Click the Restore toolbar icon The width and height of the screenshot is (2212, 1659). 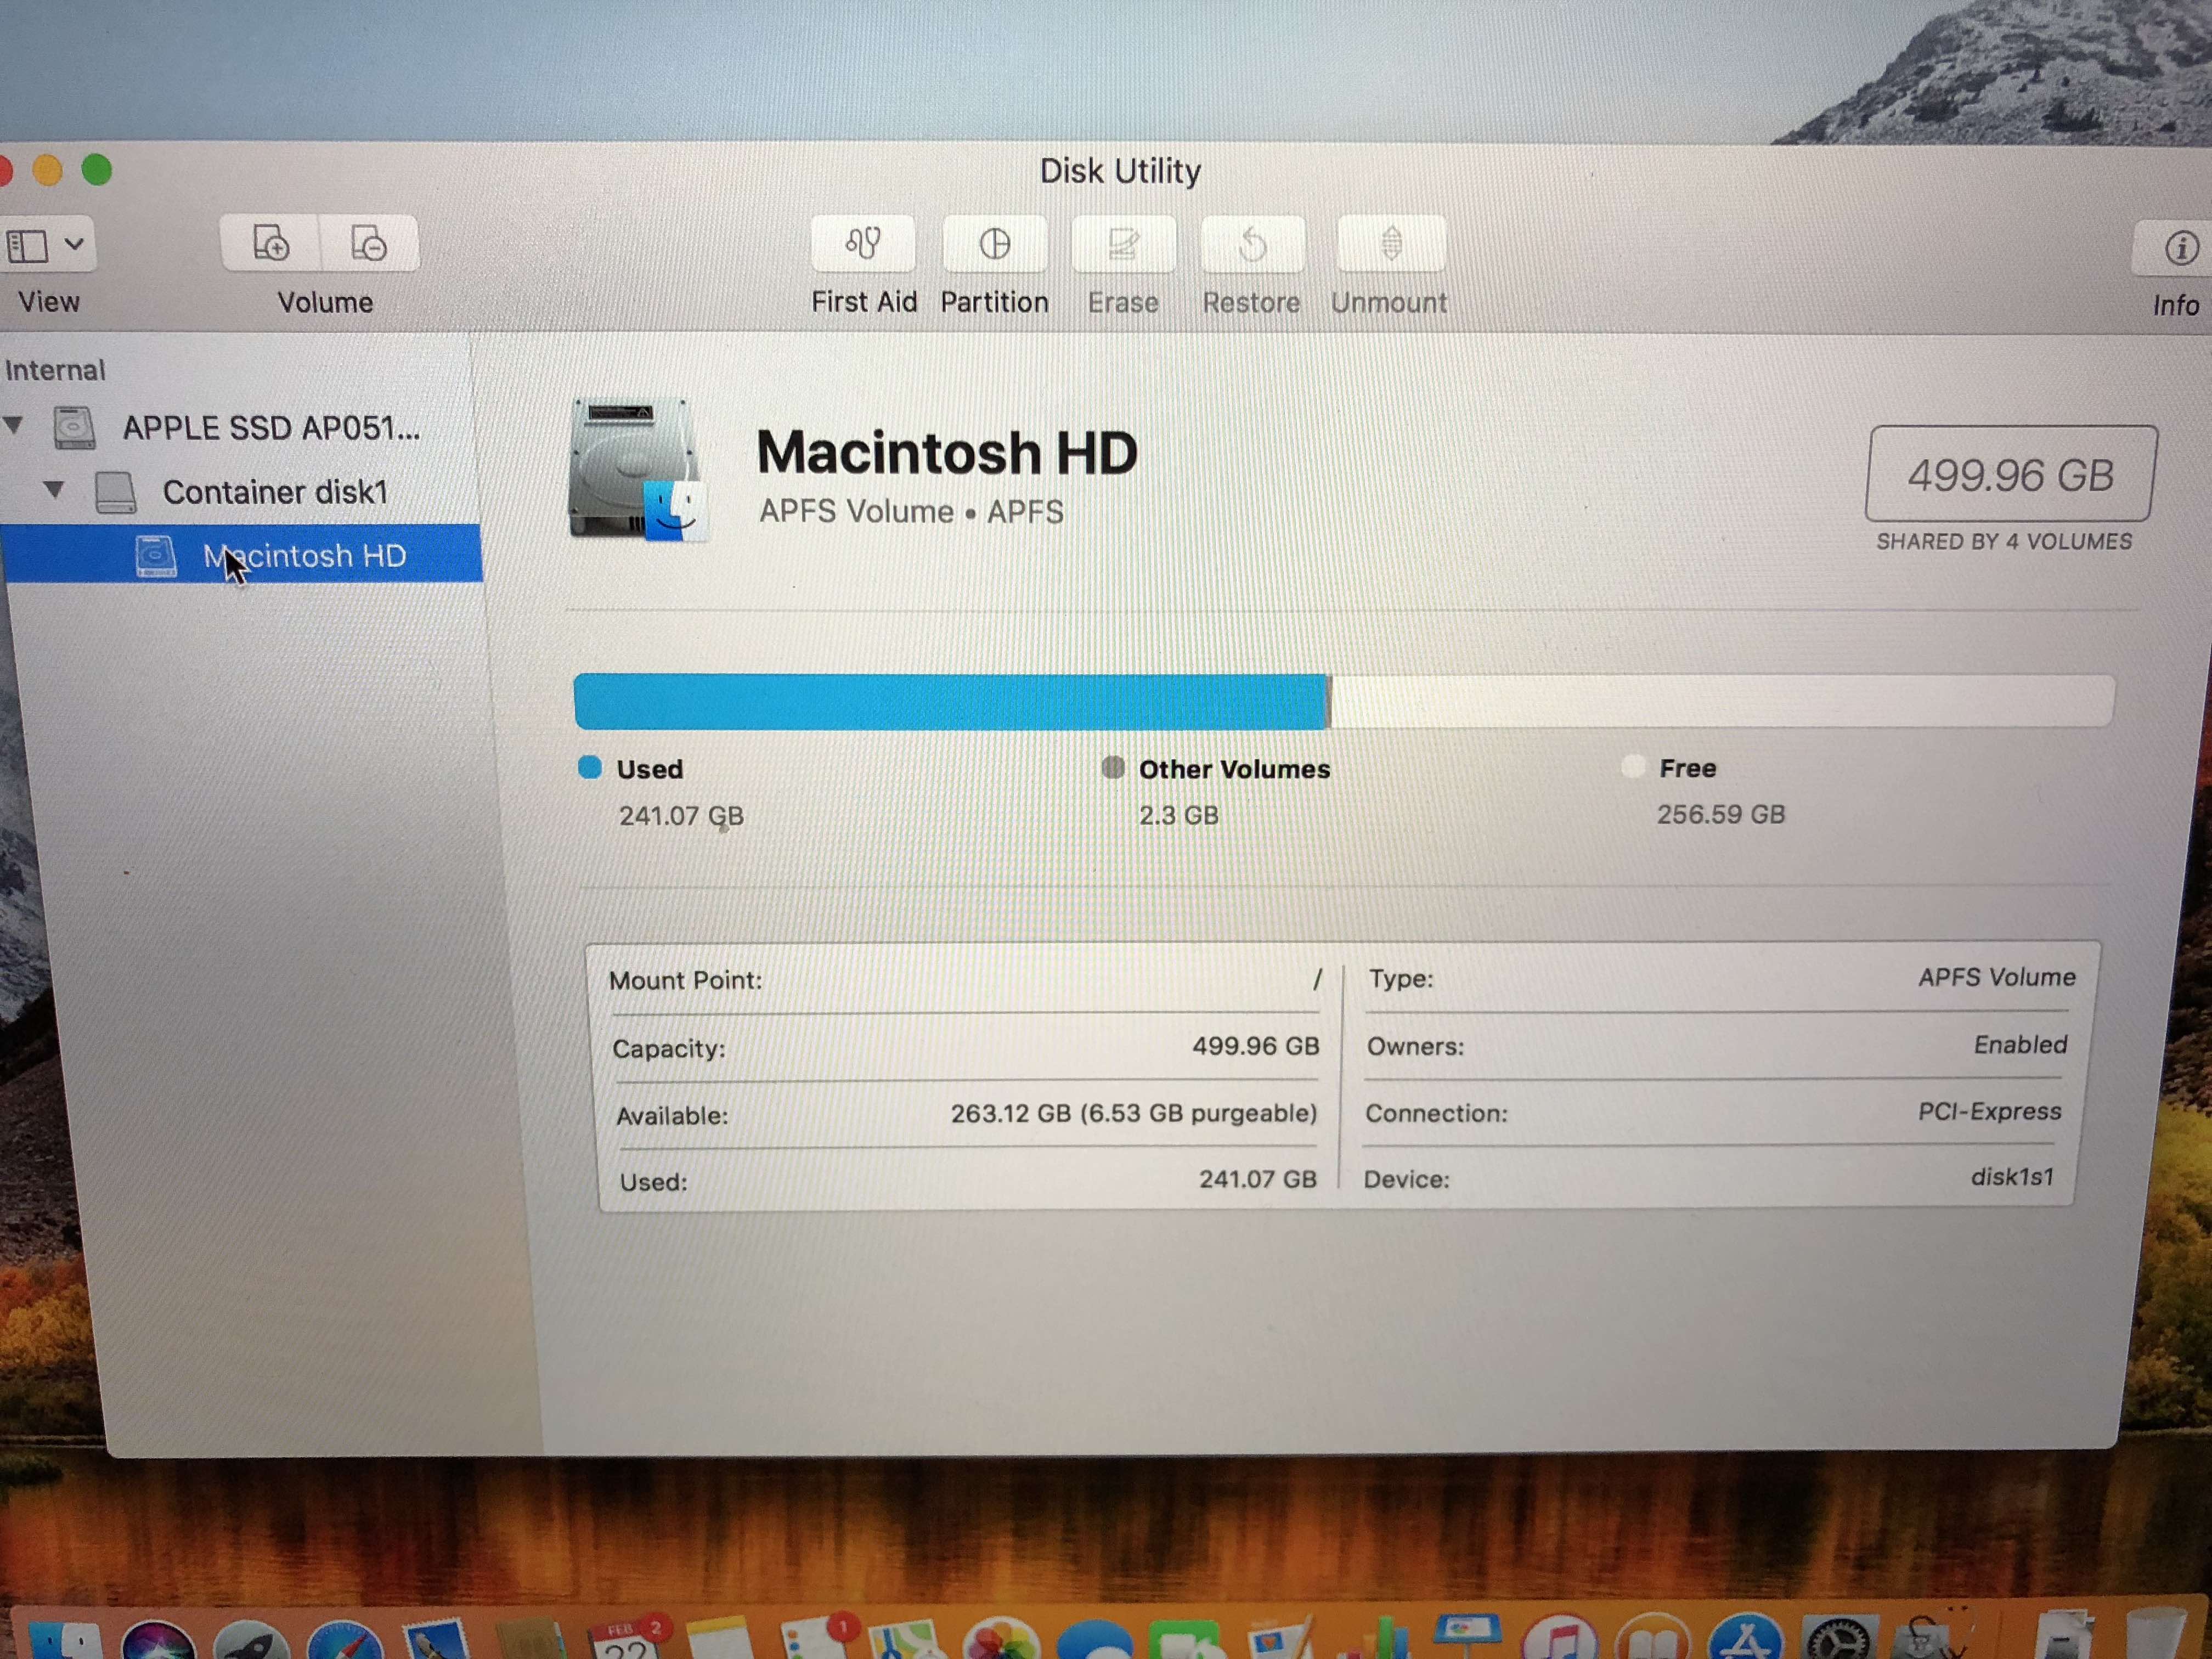[x=1252, y=243]
